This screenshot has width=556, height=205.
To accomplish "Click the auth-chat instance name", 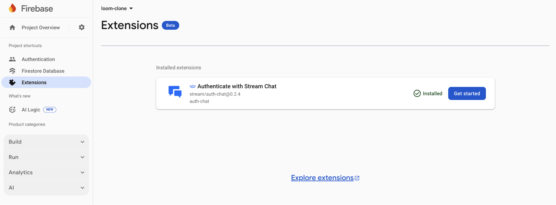I will [199, 101].
